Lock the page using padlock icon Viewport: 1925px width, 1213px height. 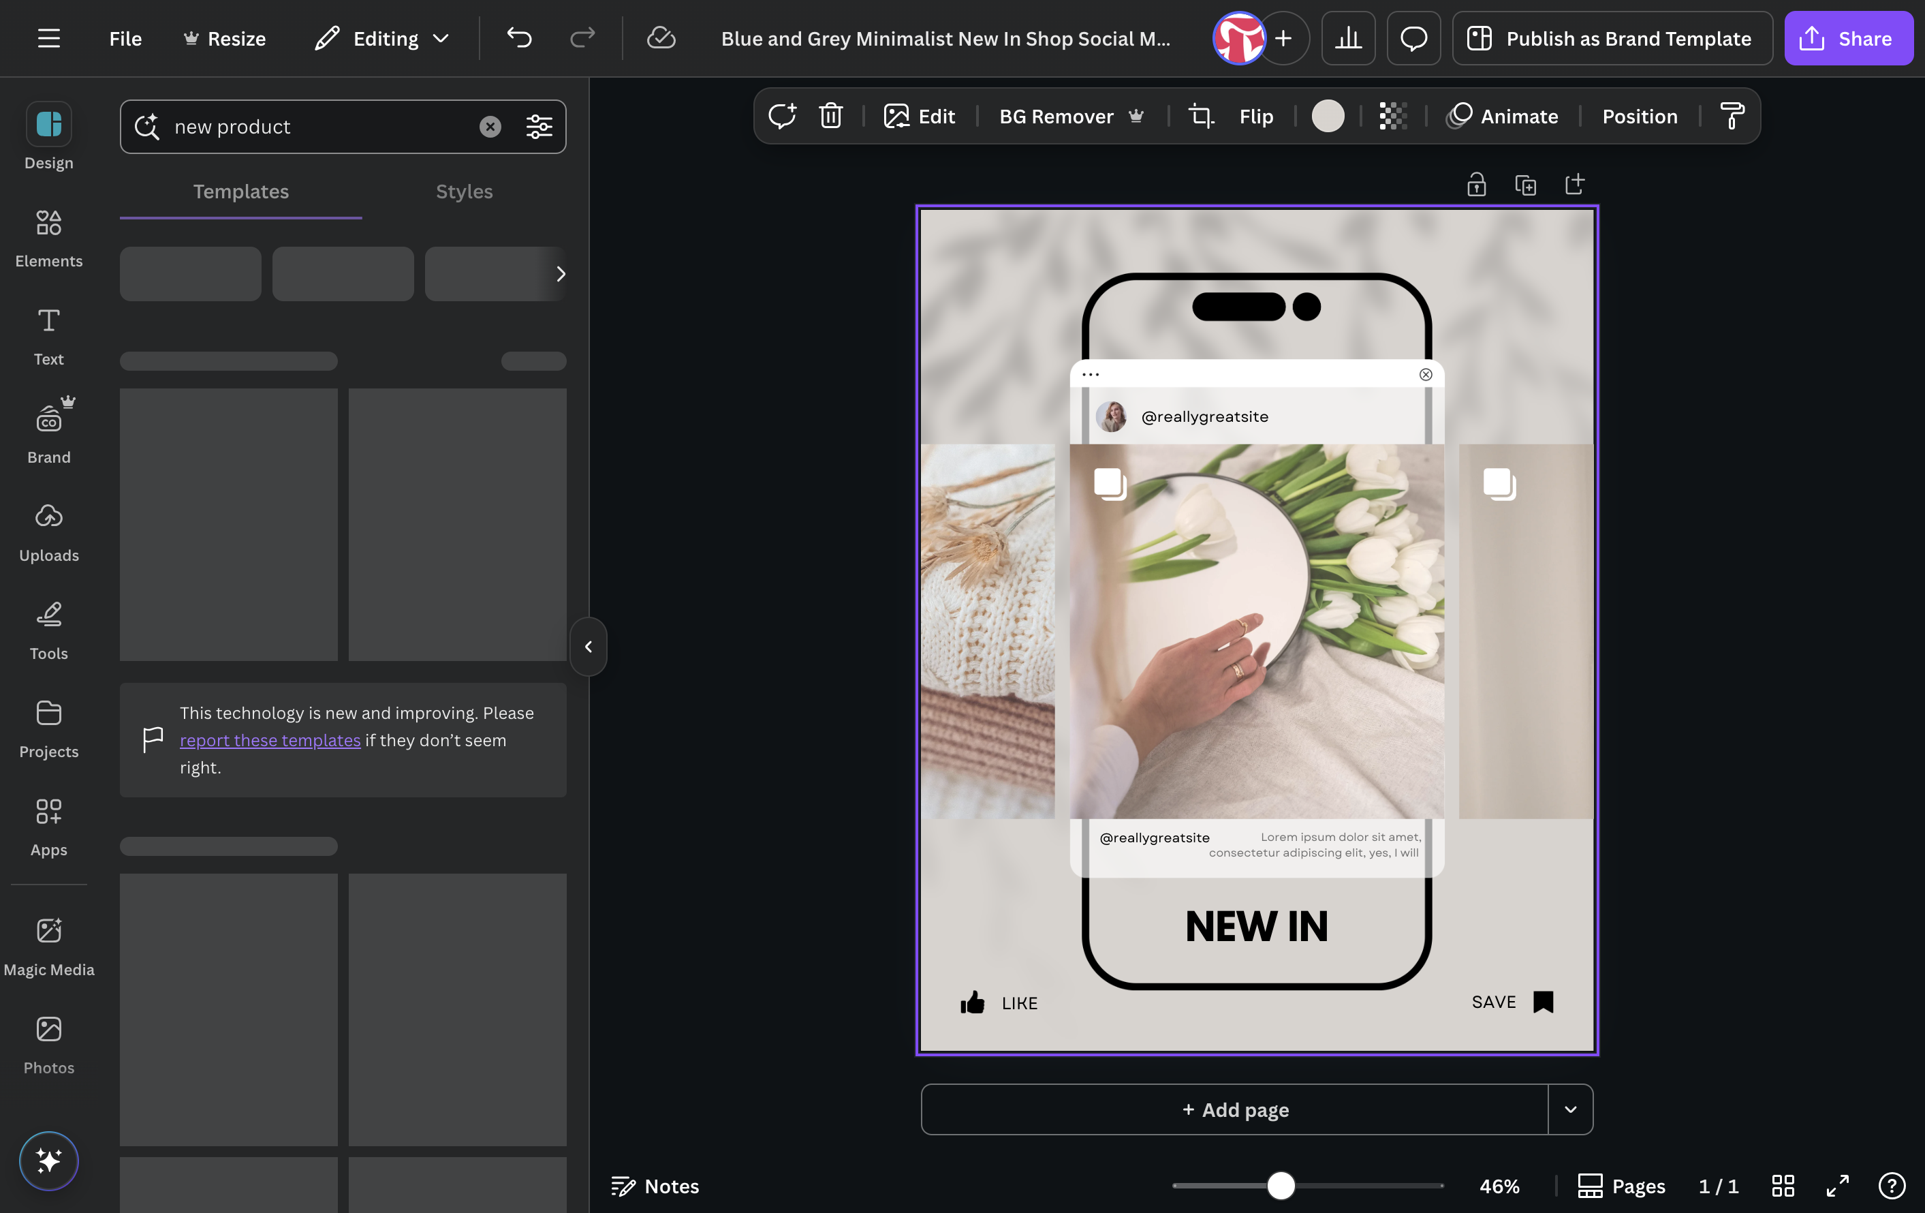click(x=1477, y=185)
